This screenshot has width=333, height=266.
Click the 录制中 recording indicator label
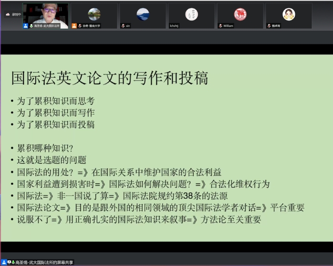coord(17,14)
